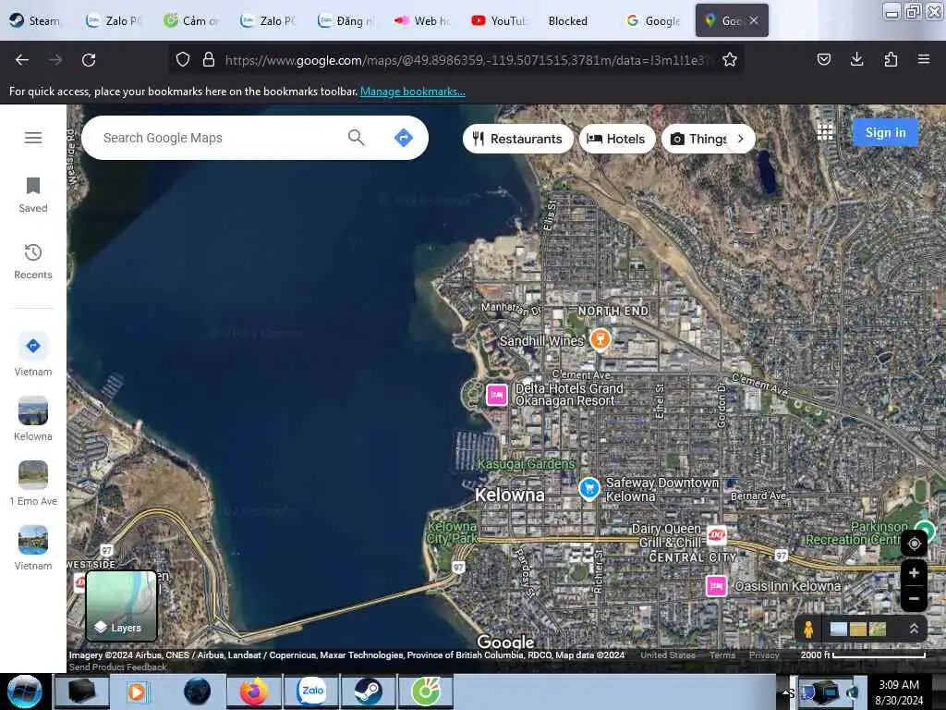Switch to the Google tab

[x=654, y=20]
